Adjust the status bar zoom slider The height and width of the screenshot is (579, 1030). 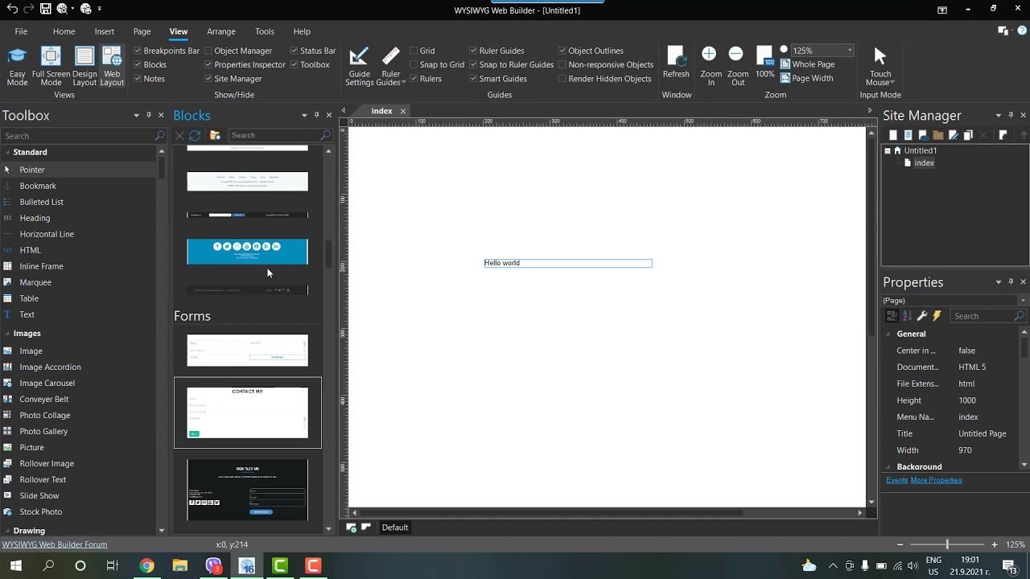(x=947, y=544)
